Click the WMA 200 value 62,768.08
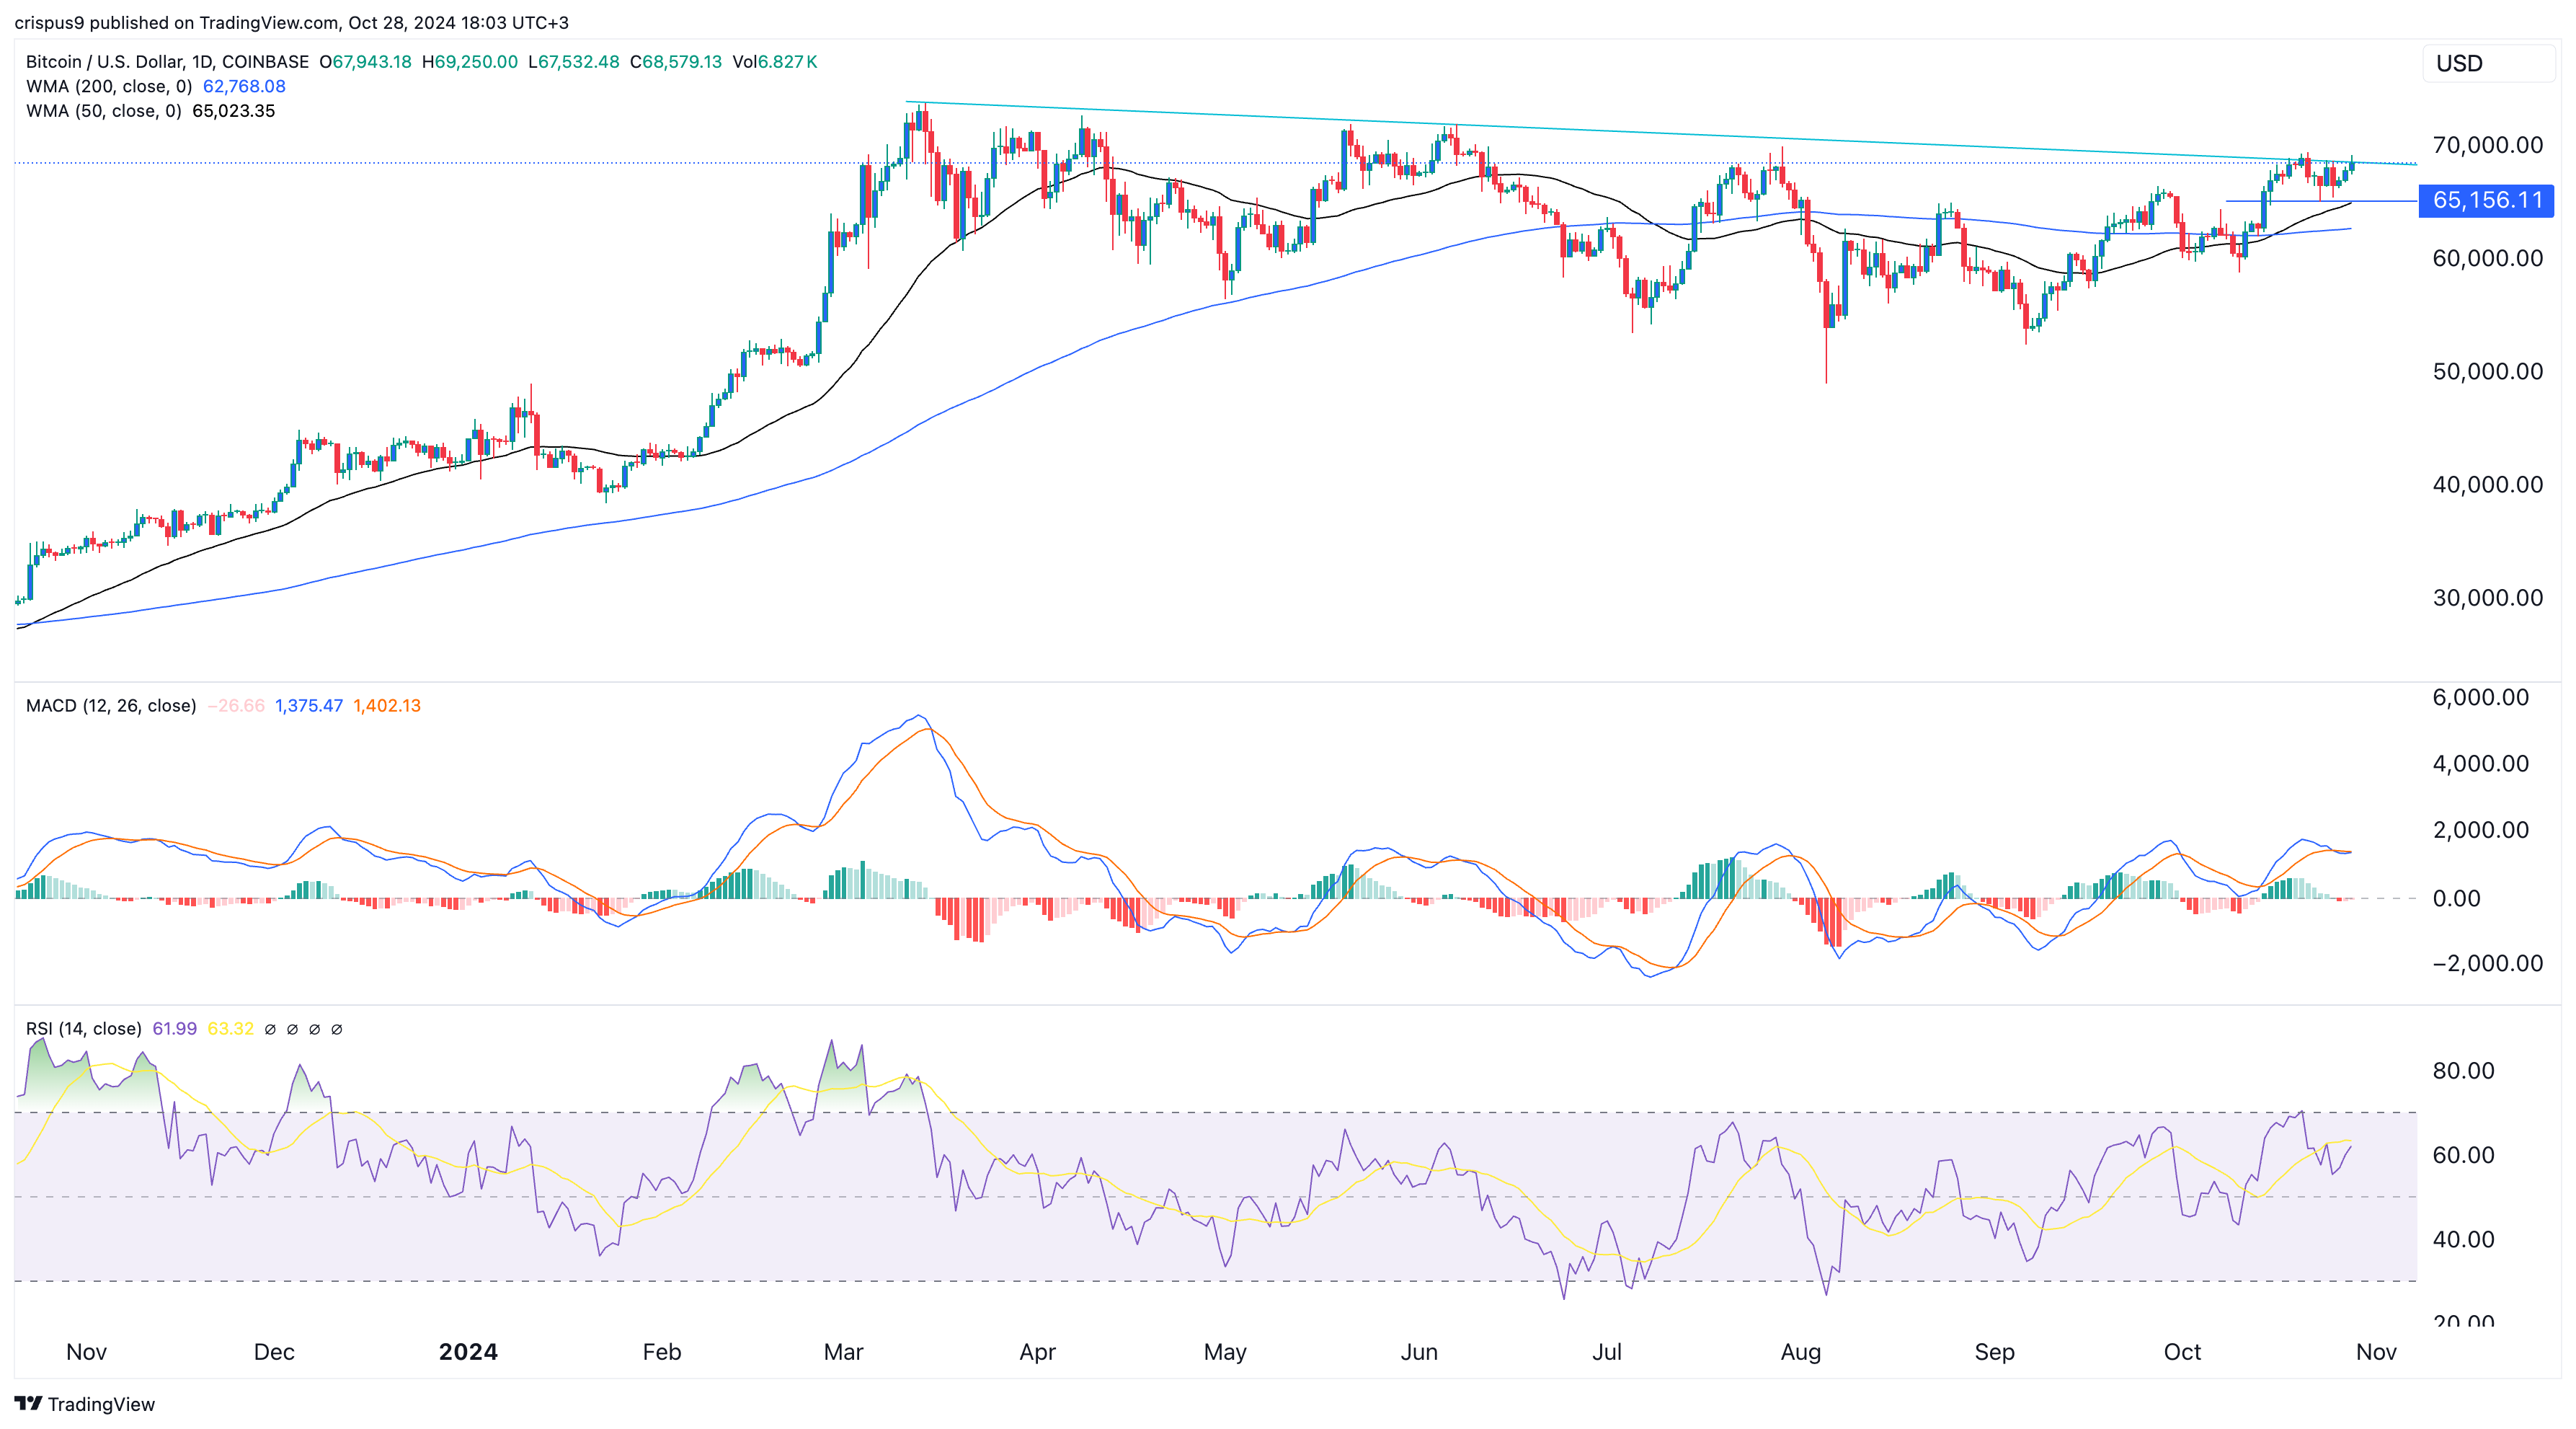This screenshot has height=1429, width=2576. click(x=244, y=87)
